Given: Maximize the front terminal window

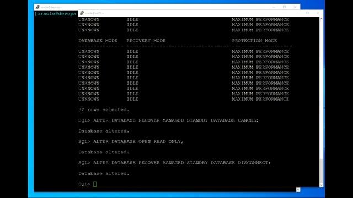Looking at the screenshot, I should pyautogui.click(x=307, y=13).
